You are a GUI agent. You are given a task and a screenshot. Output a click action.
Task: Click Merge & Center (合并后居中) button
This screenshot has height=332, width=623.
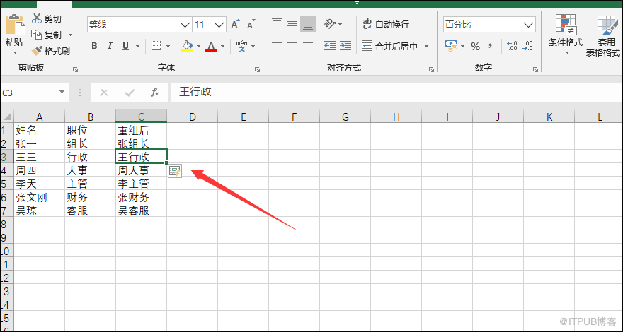(x=389, y=46)
